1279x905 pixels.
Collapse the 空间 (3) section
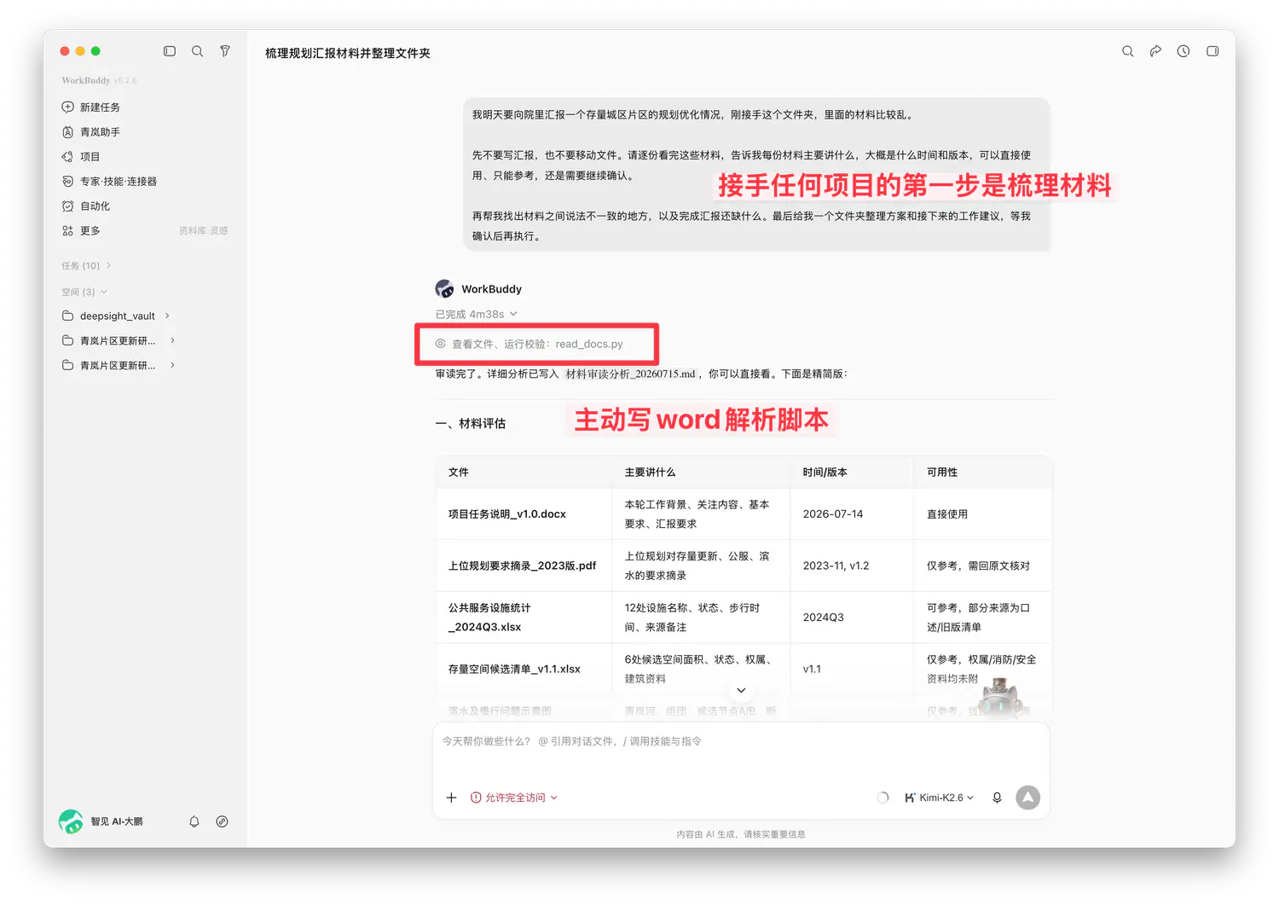[84, 292]
